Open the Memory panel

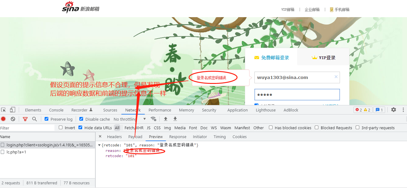coord(186,110)
